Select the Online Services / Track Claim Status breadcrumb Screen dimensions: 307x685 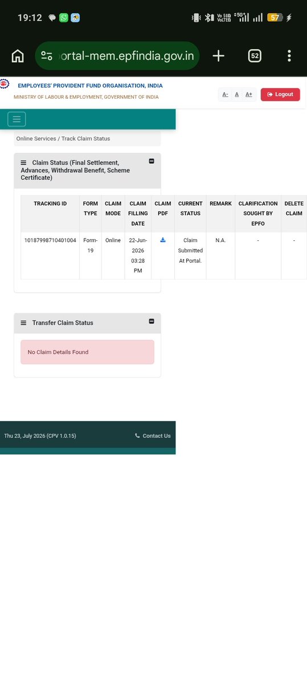click(63, 139)
